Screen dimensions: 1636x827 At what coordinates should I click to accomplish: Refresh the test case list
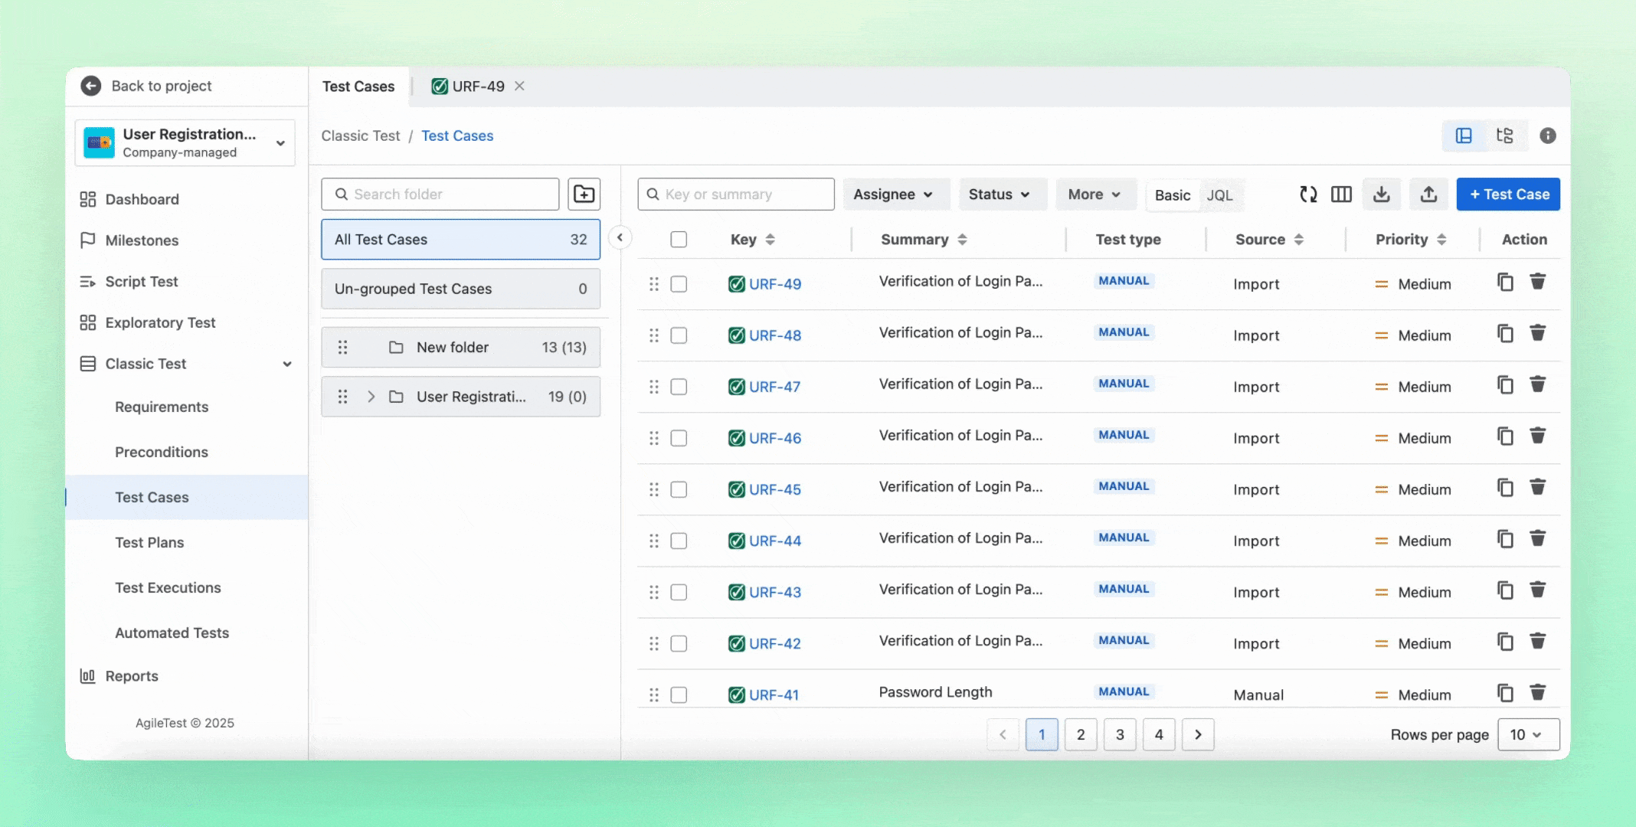[x=1307, y=194]
